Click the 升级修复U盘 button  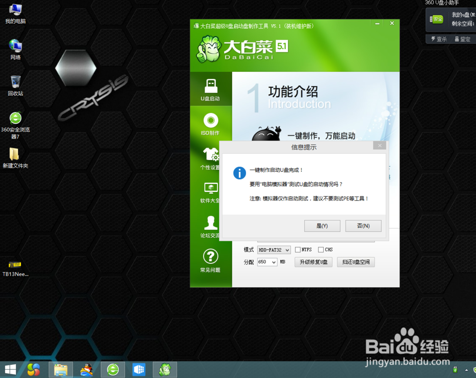coord(313,262)
